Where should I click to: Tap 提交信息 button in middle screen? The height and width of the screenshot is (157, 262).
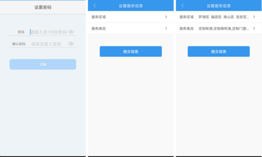click(131, 51)
